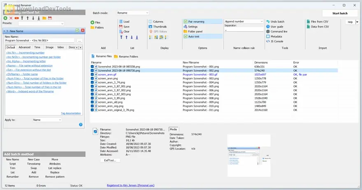Switch to the Time tags tab
Image resolution: width=362 pixels, height=190 pixels.
[x=37, y=47]
